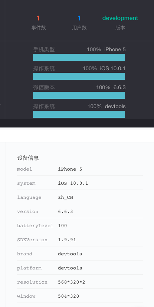The image size is (154, 307).
Task: Click the user count number 1
Action: [79, 18]
